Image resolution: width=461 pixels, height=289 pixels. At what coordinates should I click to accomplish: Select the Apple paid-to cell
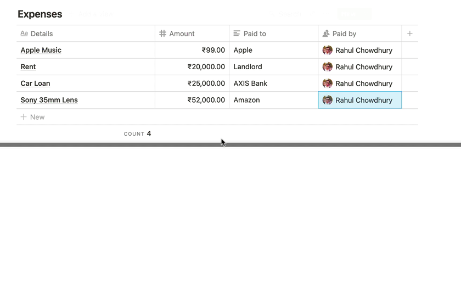pyautogui.click(x=273, y=50)
